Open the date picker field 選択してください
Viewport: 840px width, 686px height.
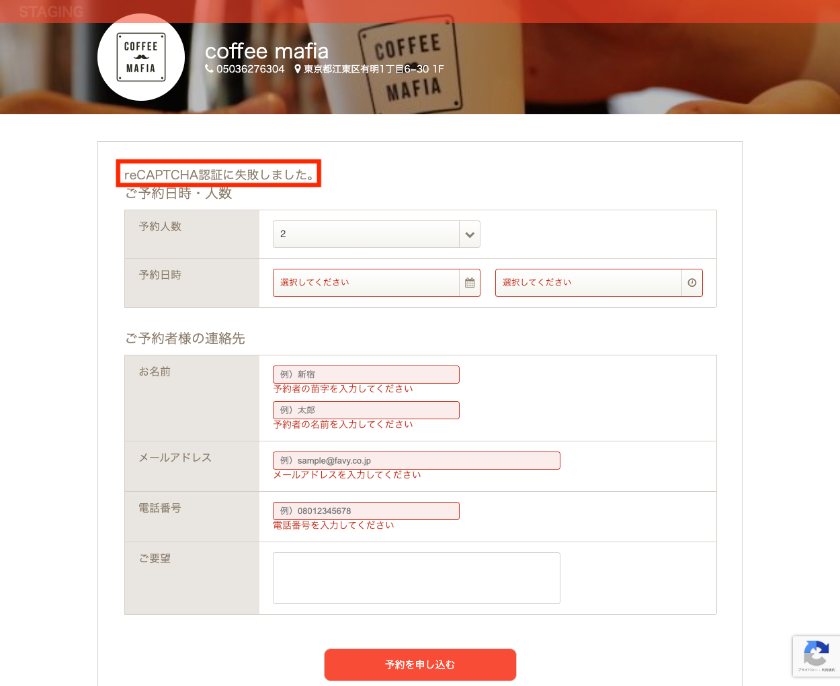[376, 283]
